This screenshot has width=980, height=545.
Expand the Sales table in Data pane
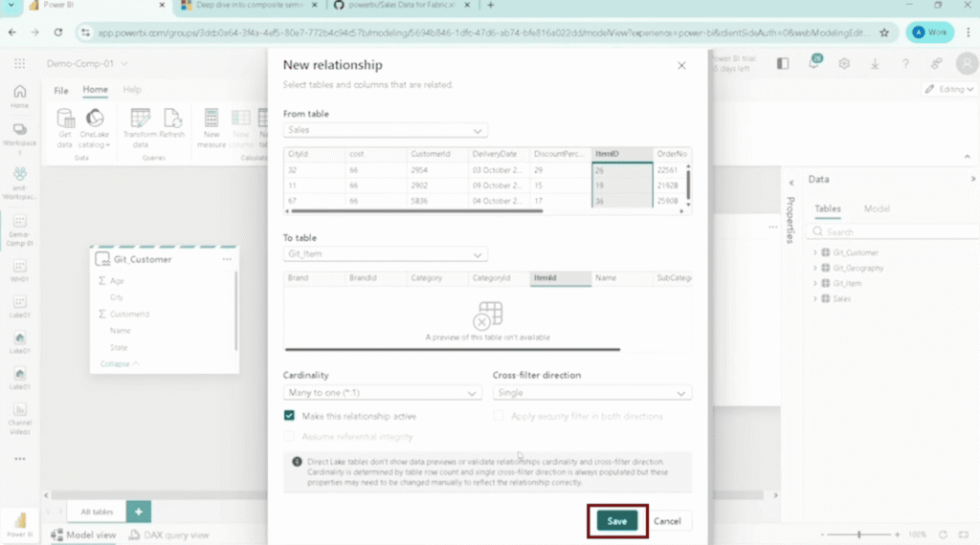tap(815, 299)
